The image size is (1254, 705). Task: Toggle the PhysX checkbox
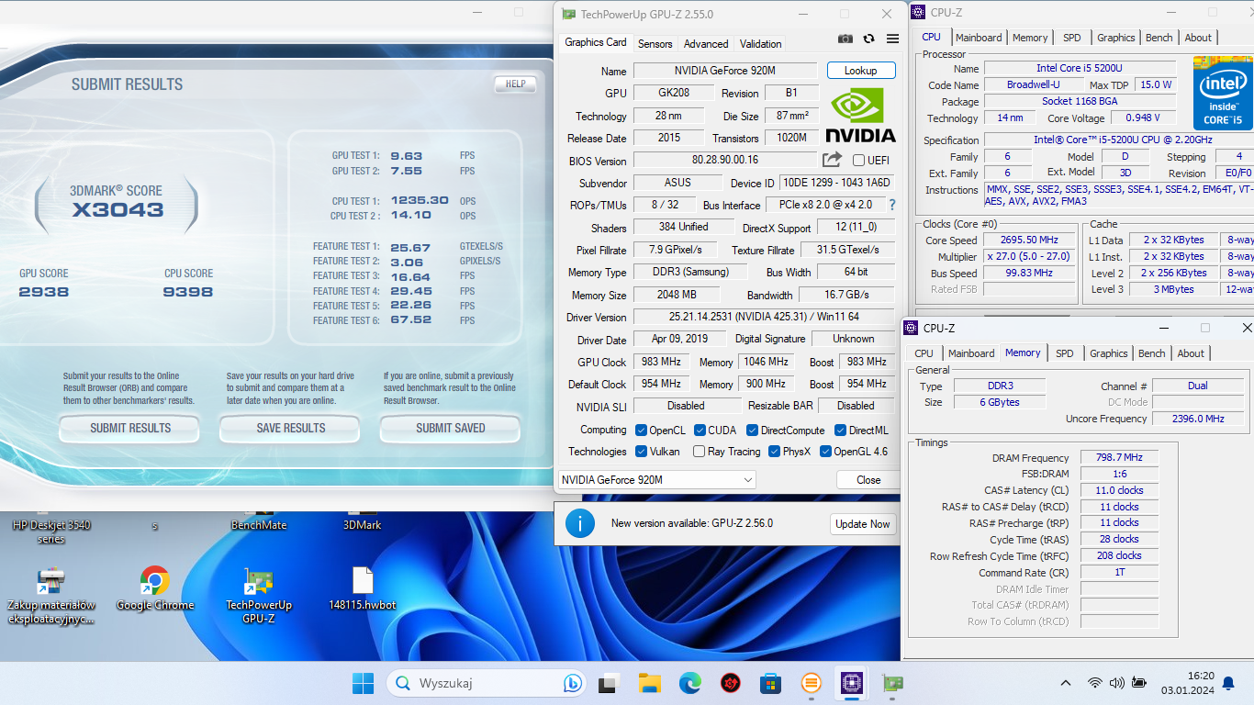775,452
